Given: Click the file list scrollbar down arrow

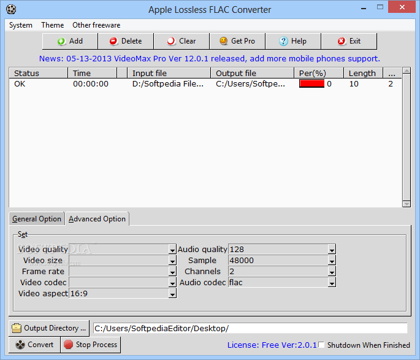Looking at the screenshot, I should 407,204.
